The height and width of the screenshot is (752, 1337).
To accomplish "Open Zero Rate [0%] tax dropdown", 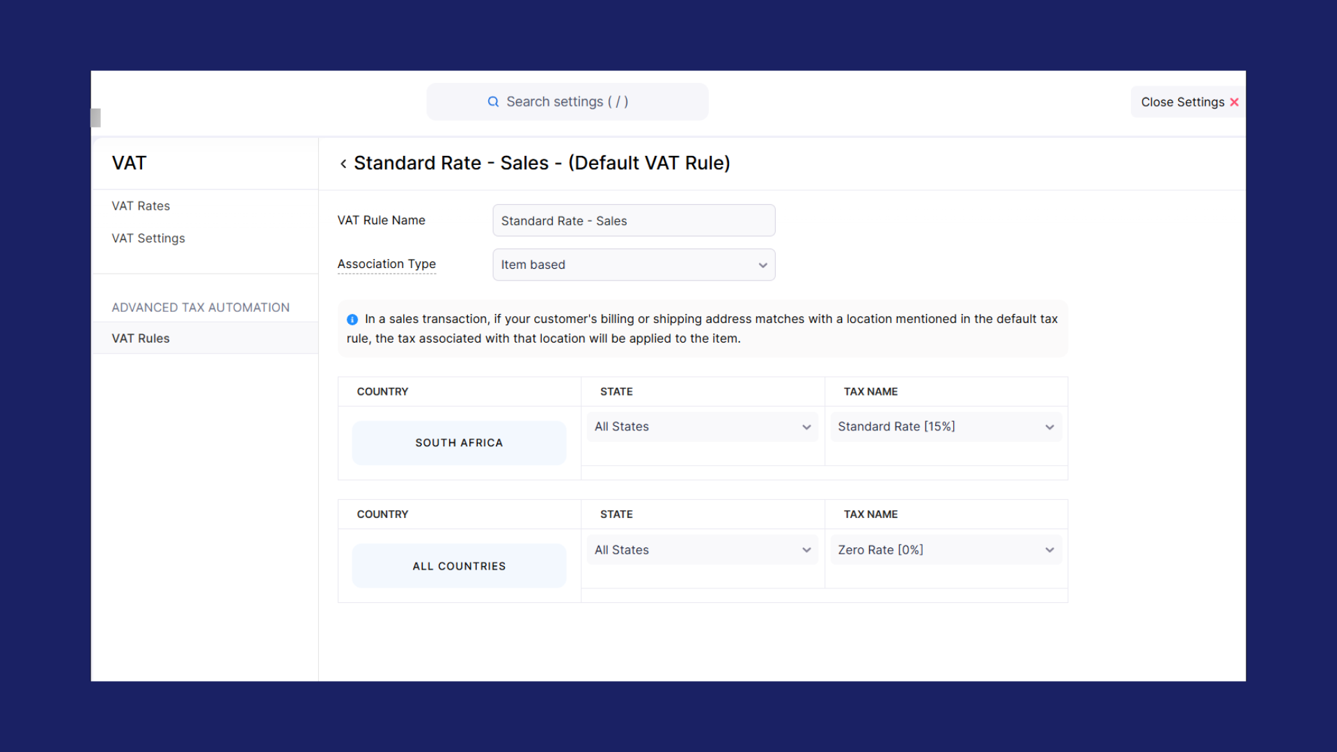I will [x=945, y=550].
